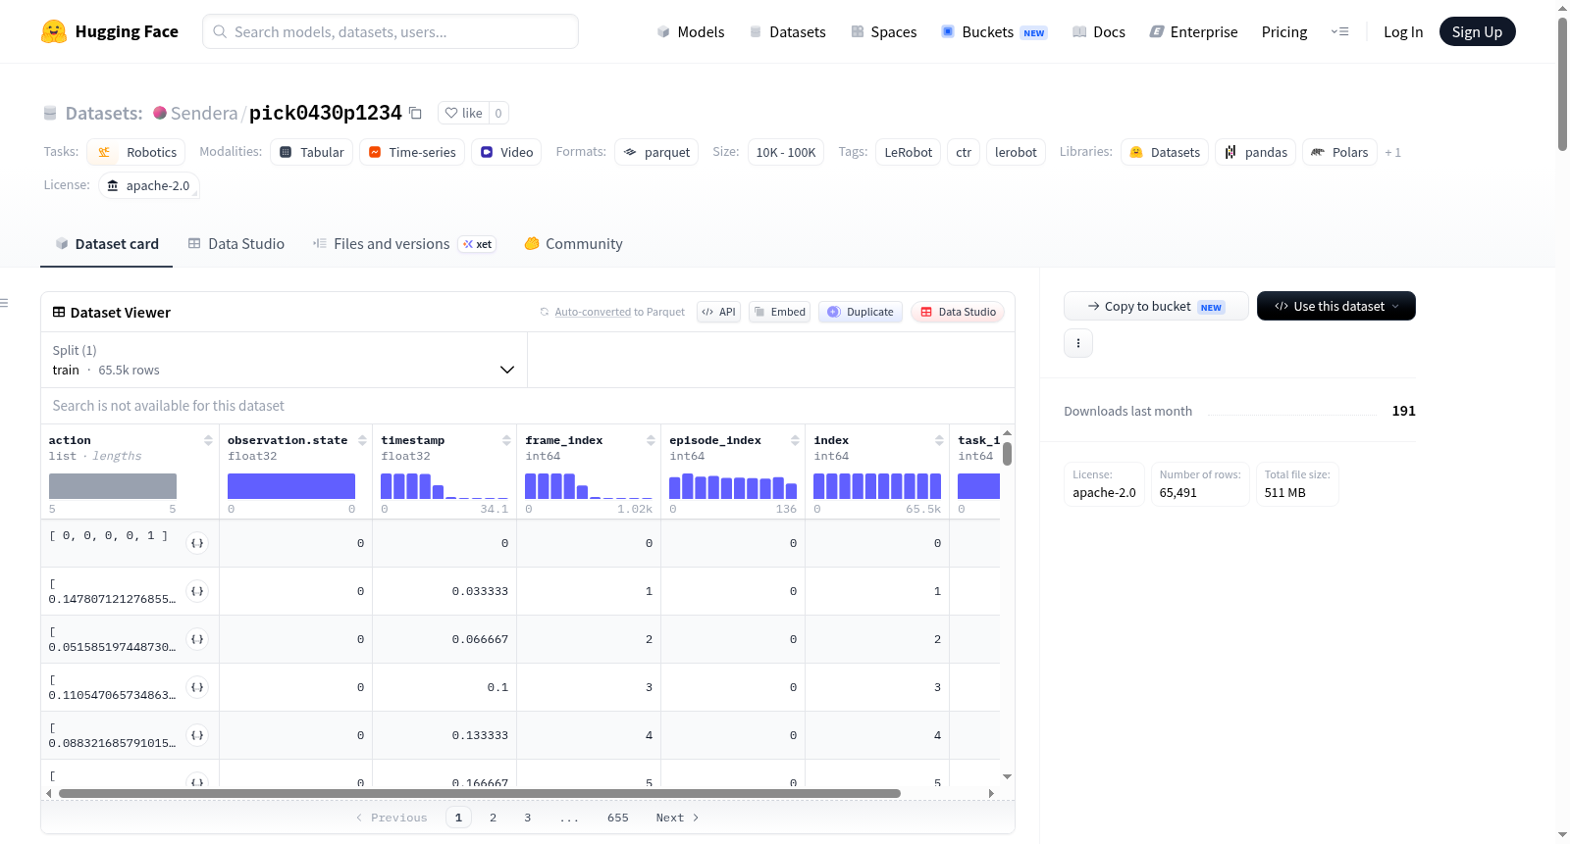Viewport: 1570px width, 844px height.
Task: Show the +1 additional libraries
Action: 1393,152
